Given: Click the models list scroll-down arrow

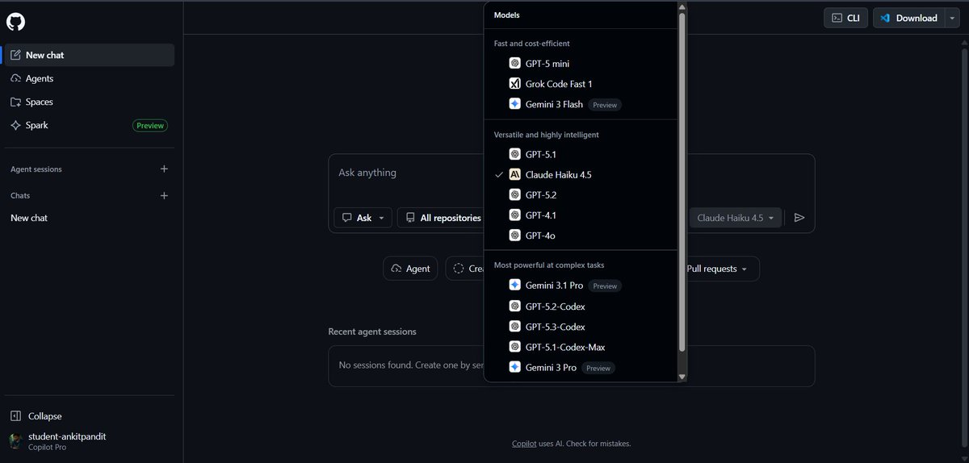Looking at the screenshot, I should point(682,377).
